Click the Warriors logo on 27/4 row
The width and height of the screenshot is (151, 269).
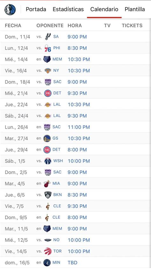pos(47,138)
